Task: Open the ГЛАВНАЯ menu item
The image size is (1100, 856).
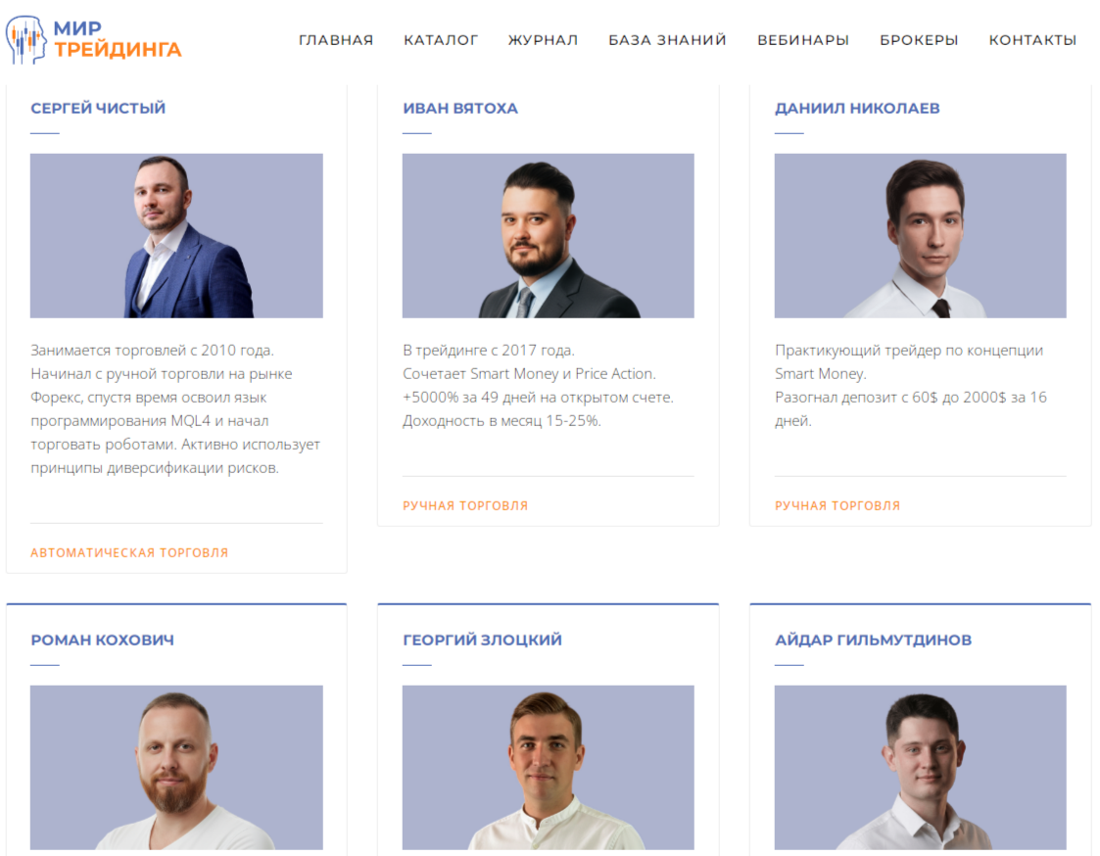Action: [336, 40]
